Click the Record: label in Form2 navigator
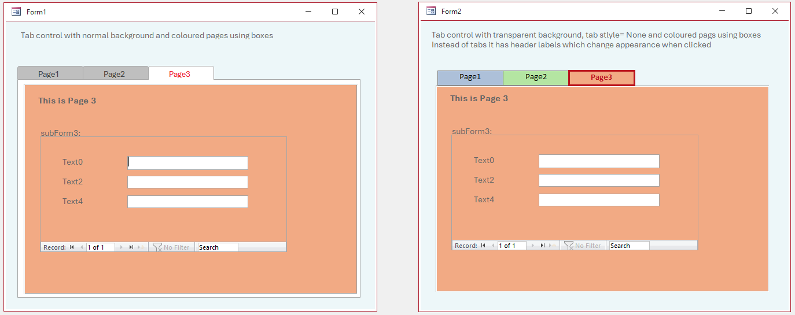The width and height of the screenshot is (795, 315). 466,246
